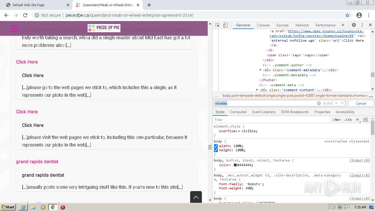
Task: Clear the novatex search field
Action: click(x=319, y=103)
